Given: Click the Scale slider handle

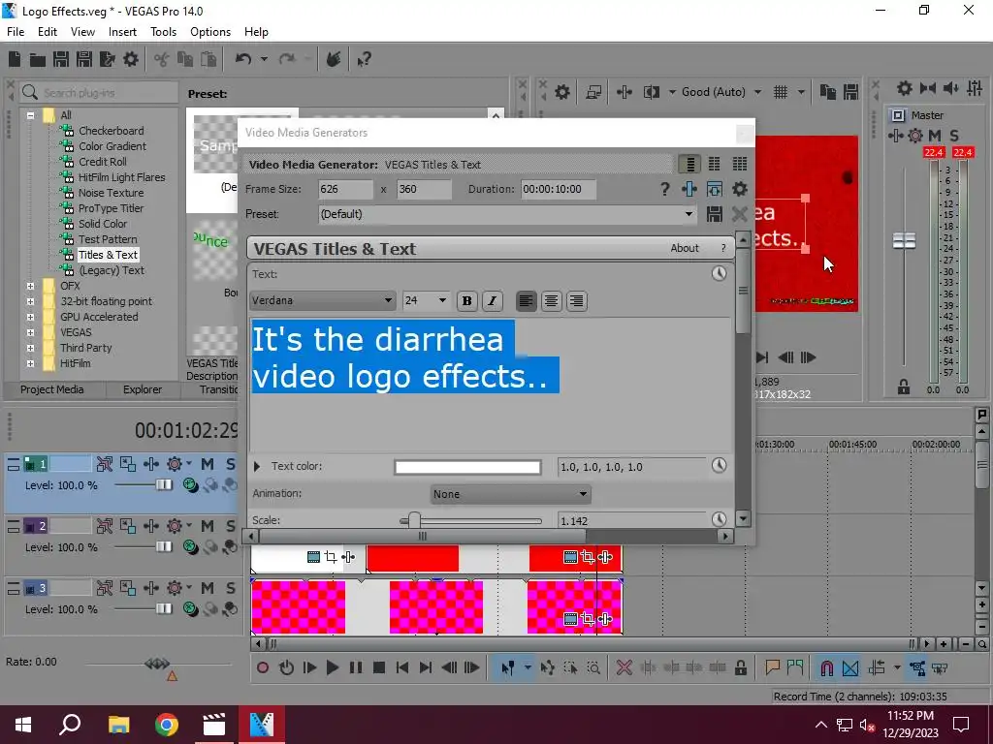Looking at the screenshot, I should [x=414, y=520].
